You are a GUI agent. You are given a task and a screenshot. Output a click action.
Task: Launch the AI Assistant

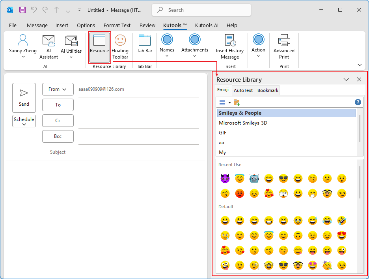pos(48,47)
